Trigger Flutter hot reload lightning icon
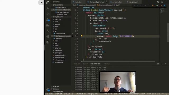This screenshot has width=169, height=95. point(153,6)
